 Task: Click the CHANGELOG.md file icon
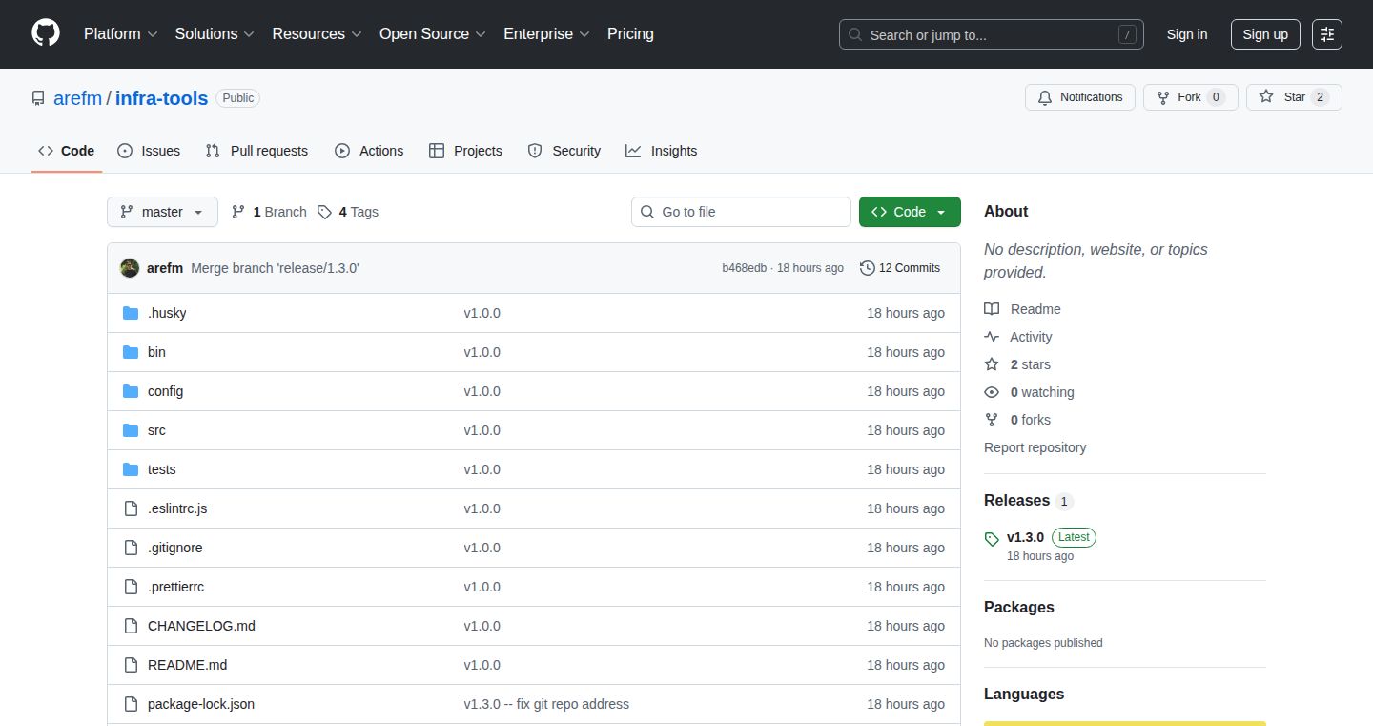point(131,626)
